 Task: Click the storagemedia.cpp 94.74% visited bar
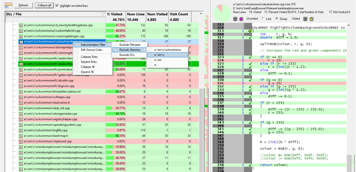coord(116,113)
